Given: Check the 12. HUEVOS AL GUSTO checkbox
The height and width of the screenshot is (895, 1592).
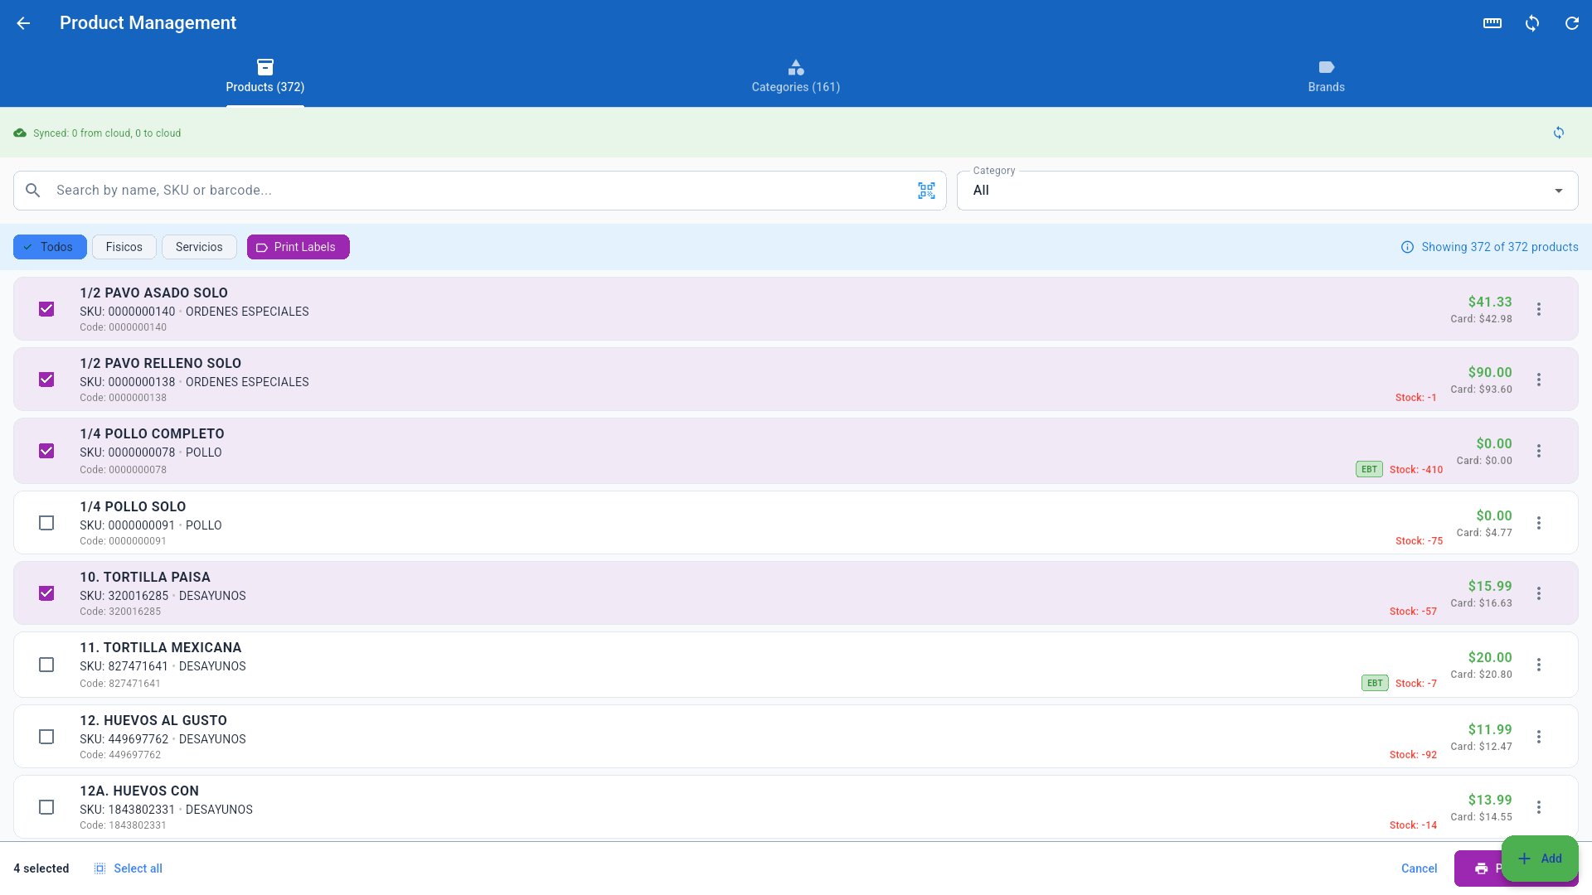Looking at the screenshot, I should (x=46, y=737).
